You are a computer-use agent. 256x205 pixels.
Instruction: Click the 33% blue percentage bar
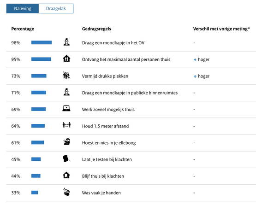coord(35,193)
